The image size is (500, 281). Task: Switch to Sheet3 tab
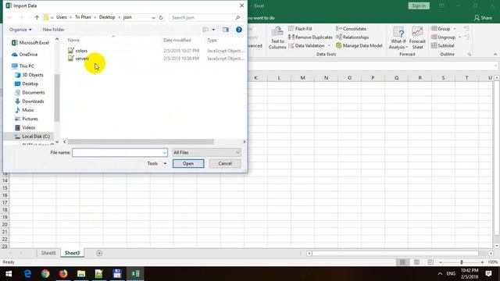pos(72,253)
